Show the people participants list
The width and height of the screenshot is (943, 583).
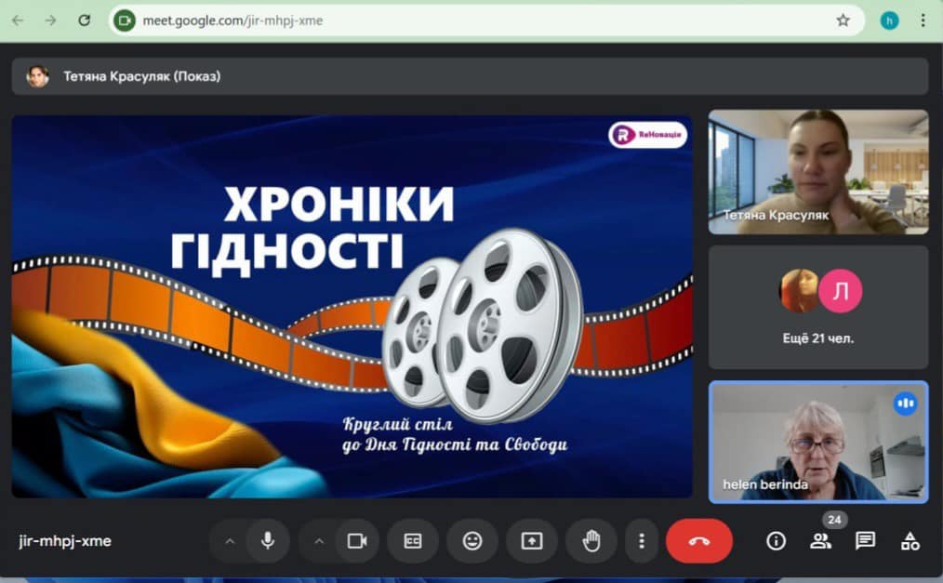tap(820, 541)
